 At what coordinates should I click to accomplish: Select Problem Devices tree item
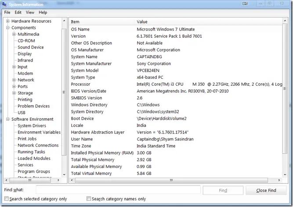tap(33, 106)
